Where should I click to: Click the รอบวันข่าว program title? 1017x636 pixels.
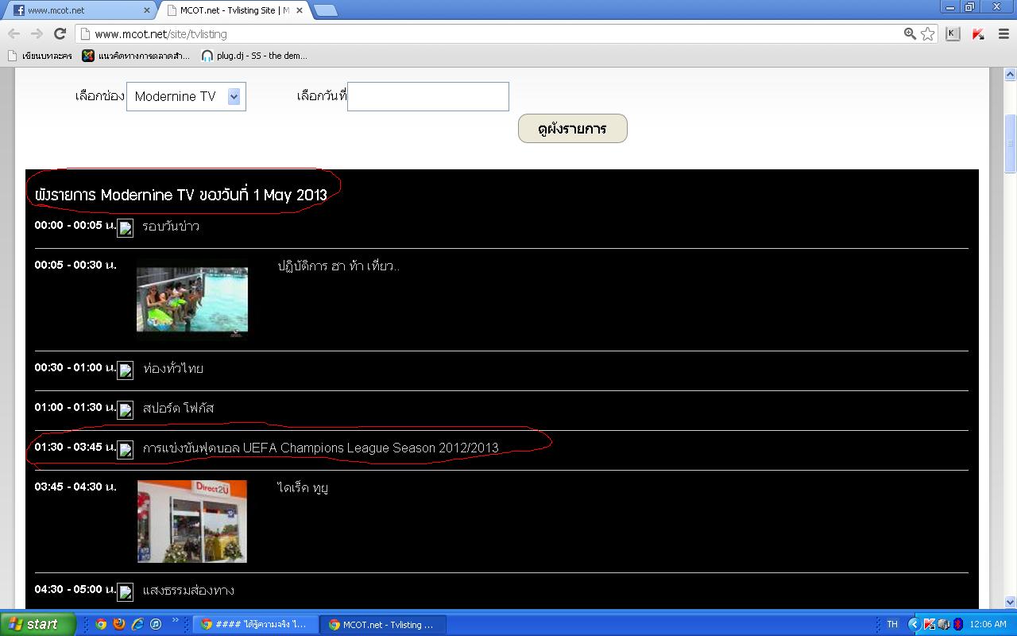click(171, 226)
